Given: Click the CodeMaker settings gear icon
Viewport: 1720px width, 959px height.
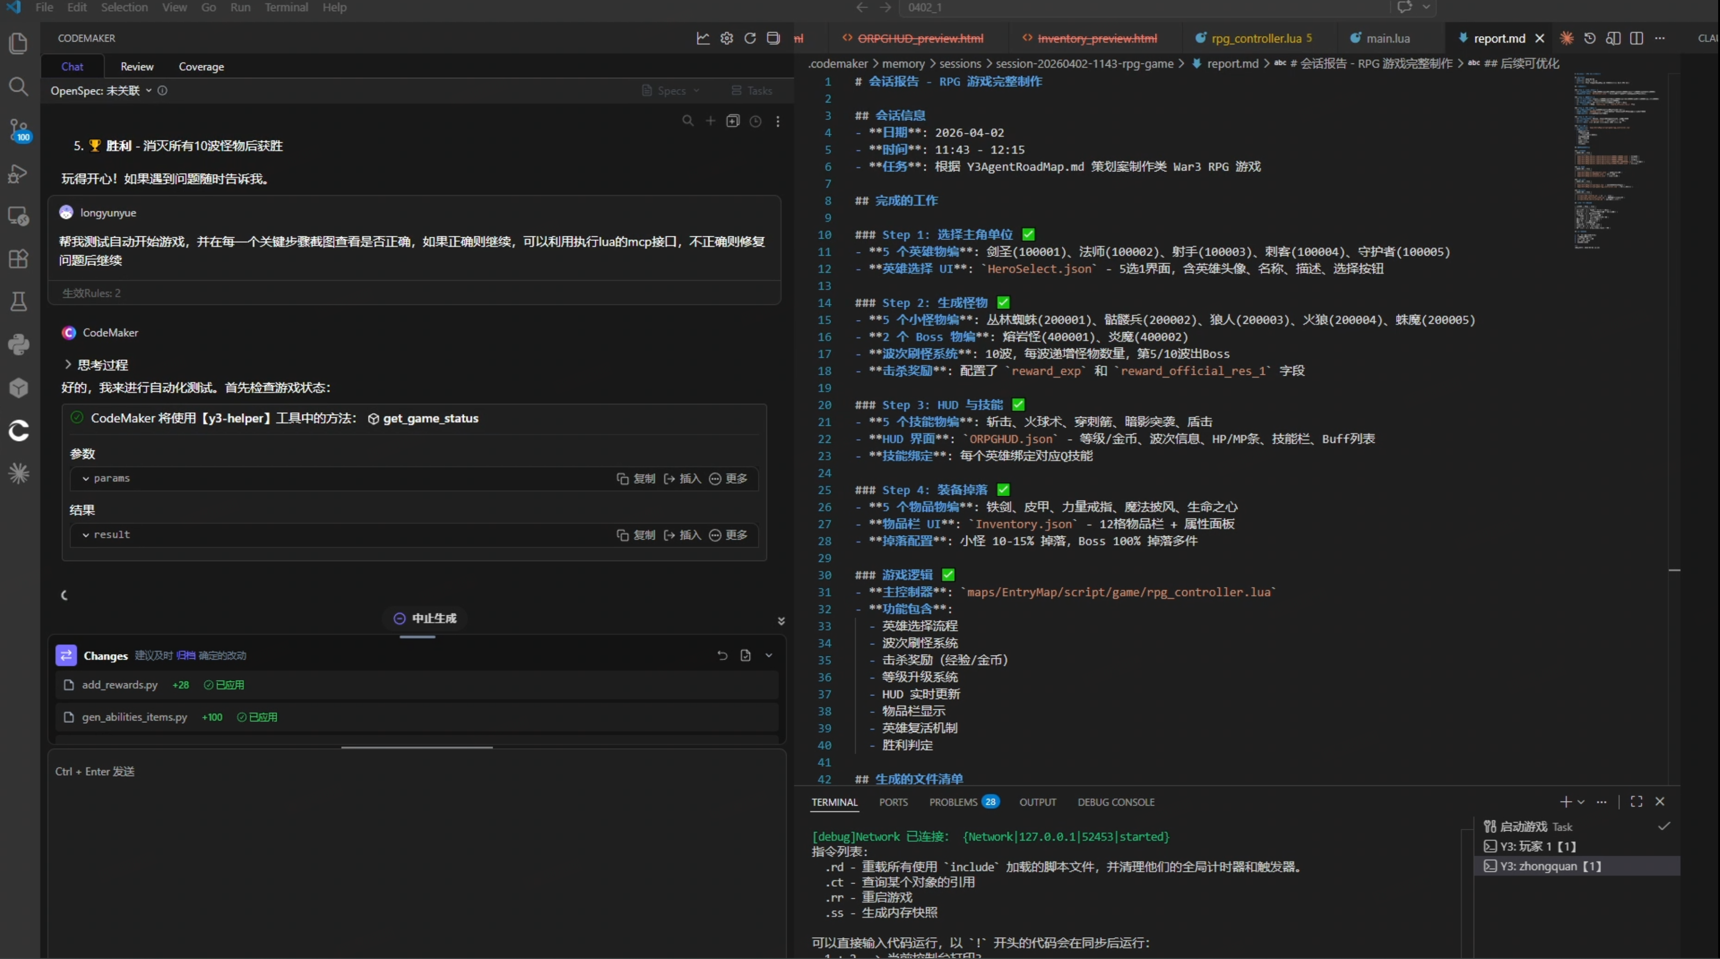Looking at the screenshot, I should coord(726,38).
